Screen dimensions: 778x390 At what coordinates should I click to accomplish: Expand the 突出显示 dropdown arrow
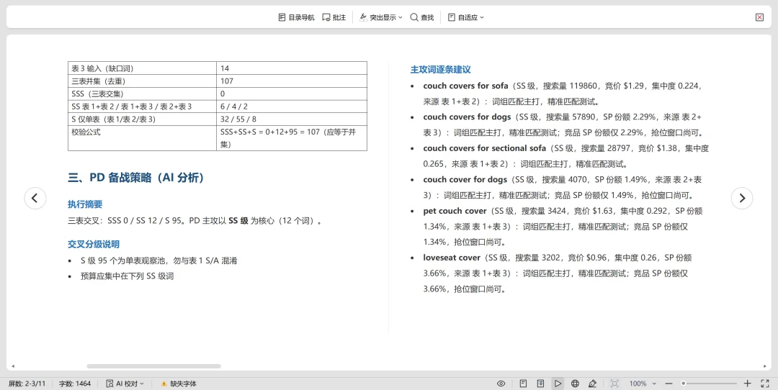(401, 17)
